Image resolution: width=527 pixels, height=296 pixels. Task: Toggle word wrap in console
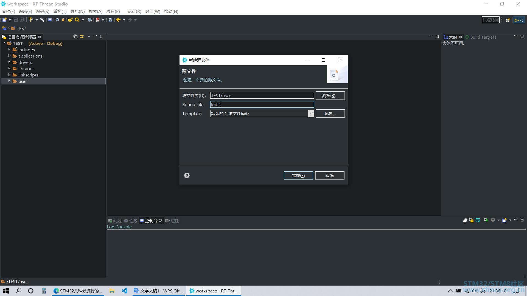478,220
